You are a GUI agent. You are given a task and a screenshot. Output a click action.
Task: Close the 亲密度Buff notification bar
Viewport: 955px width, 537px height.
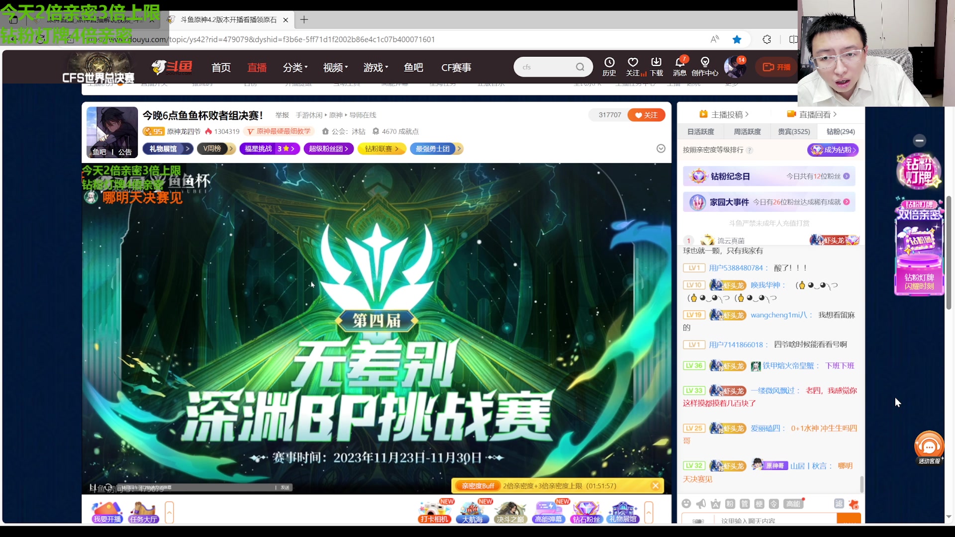pyautogui.click(x=656, y=486)
